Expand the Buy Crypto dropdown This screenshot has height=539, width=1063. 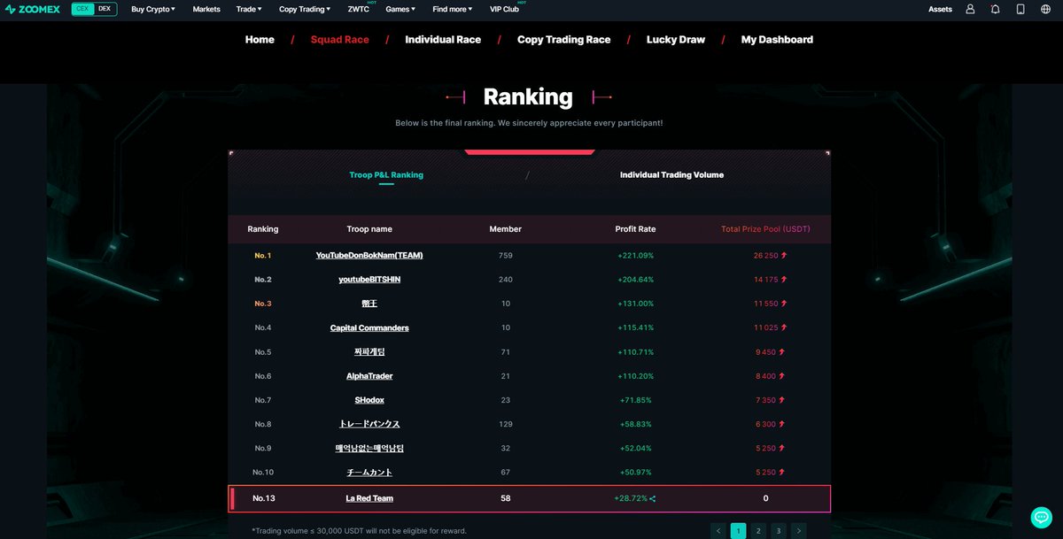pos(153,9)
